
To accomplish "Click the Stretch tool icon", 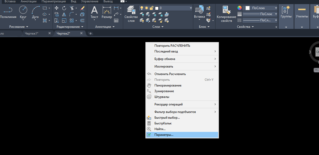I will pyautogui.click(x=57, y=21).
